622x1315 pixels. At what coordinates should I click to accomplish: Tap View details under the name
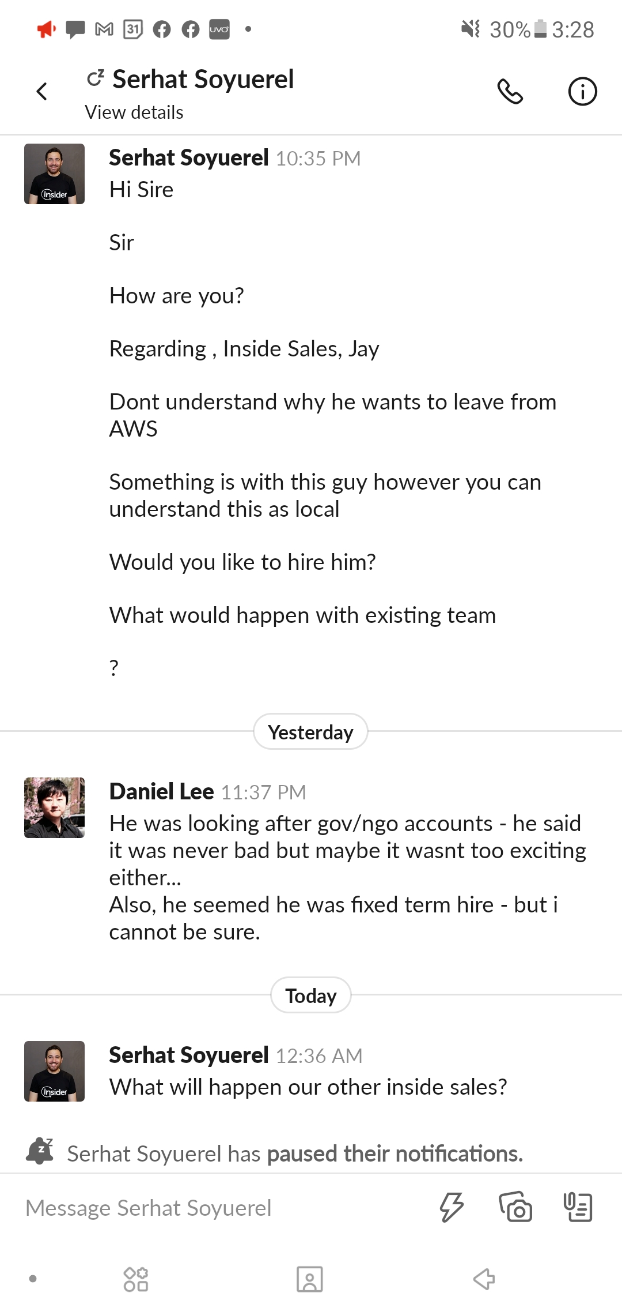click(x=134, y=112)
